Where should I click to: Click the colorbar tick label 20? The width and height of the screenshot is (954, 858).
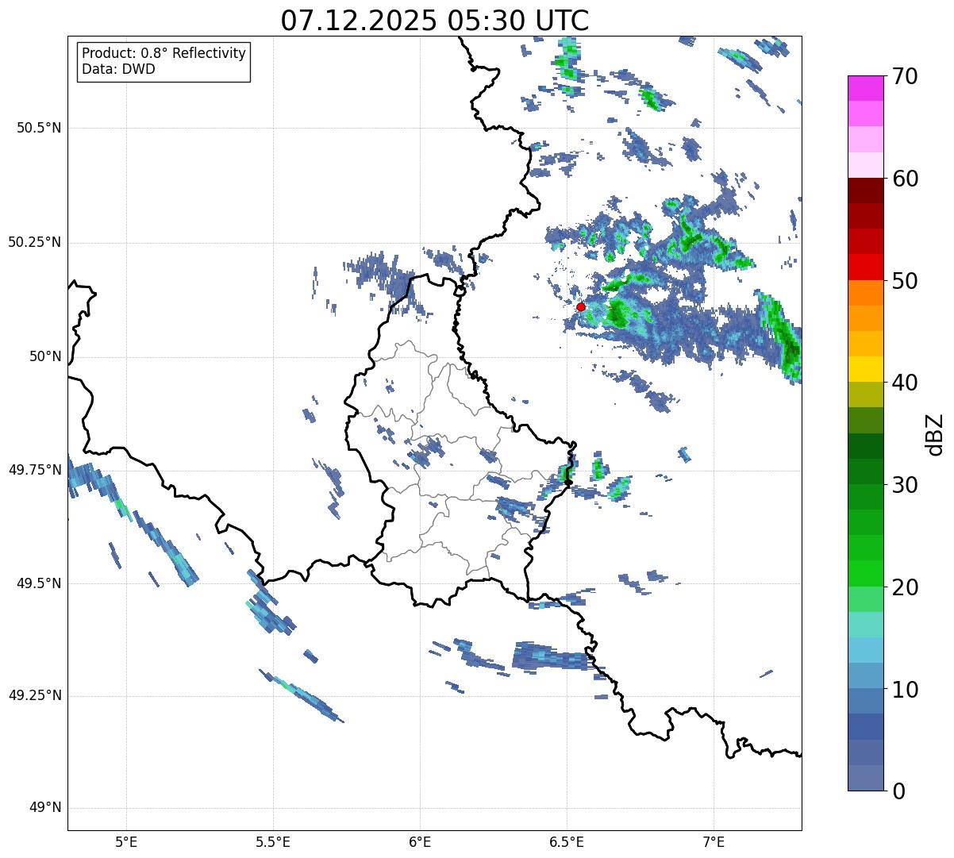(x=905, y=587)
